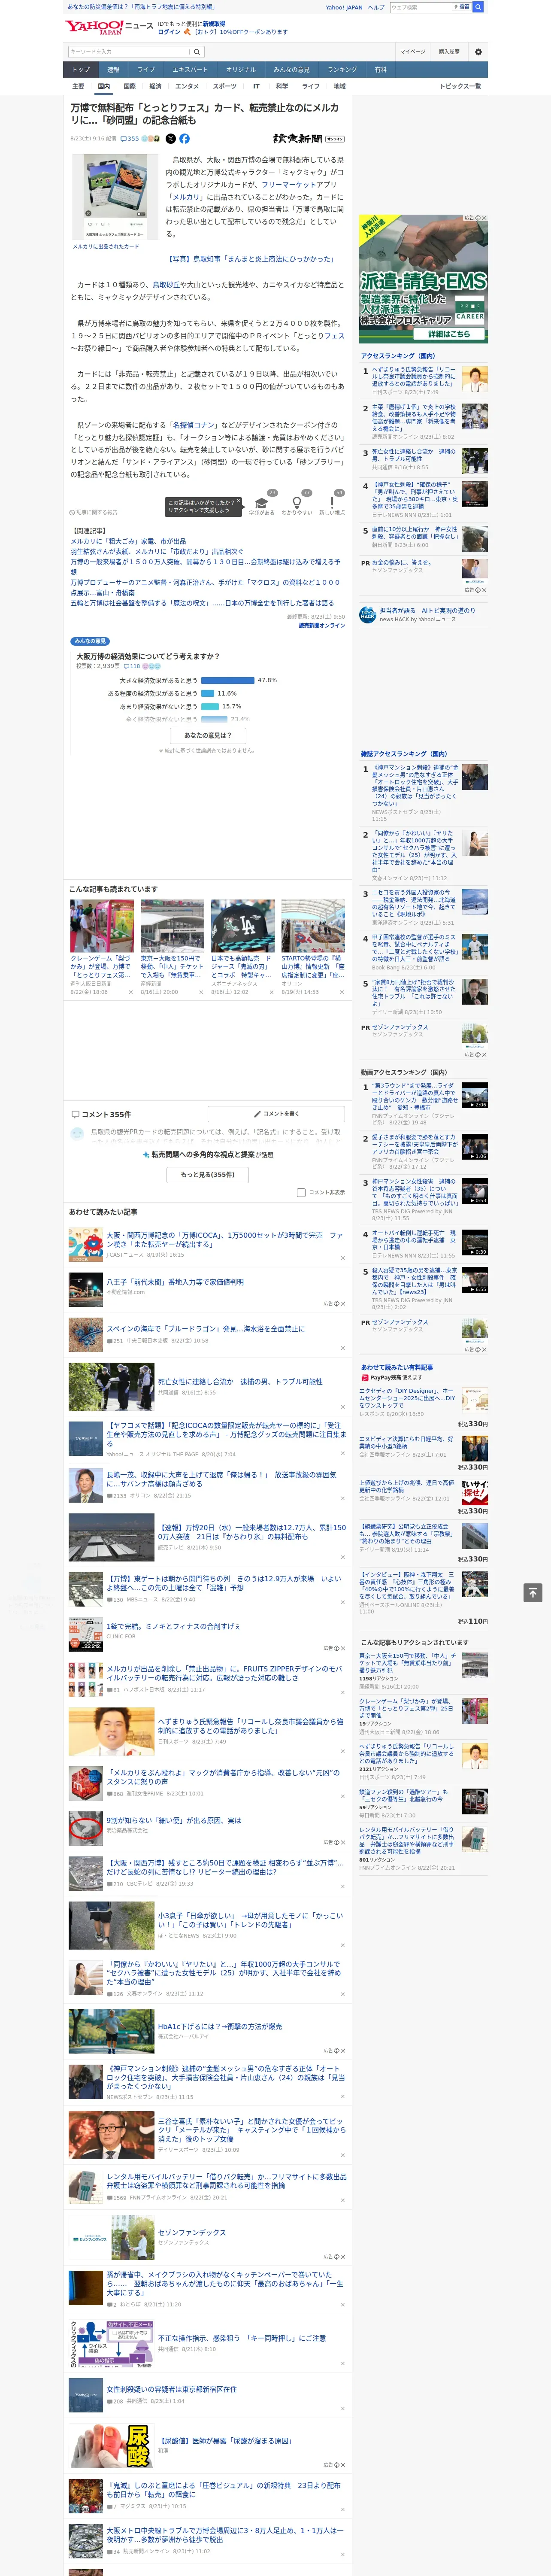Click the 11.6% poll result bar

click(208, 693)
